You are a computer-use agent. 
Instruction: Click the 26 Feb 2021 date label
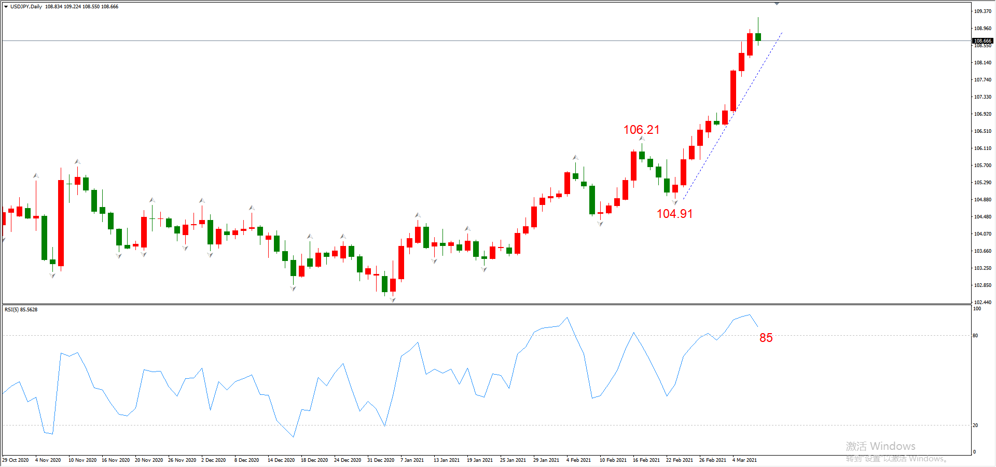713,460
